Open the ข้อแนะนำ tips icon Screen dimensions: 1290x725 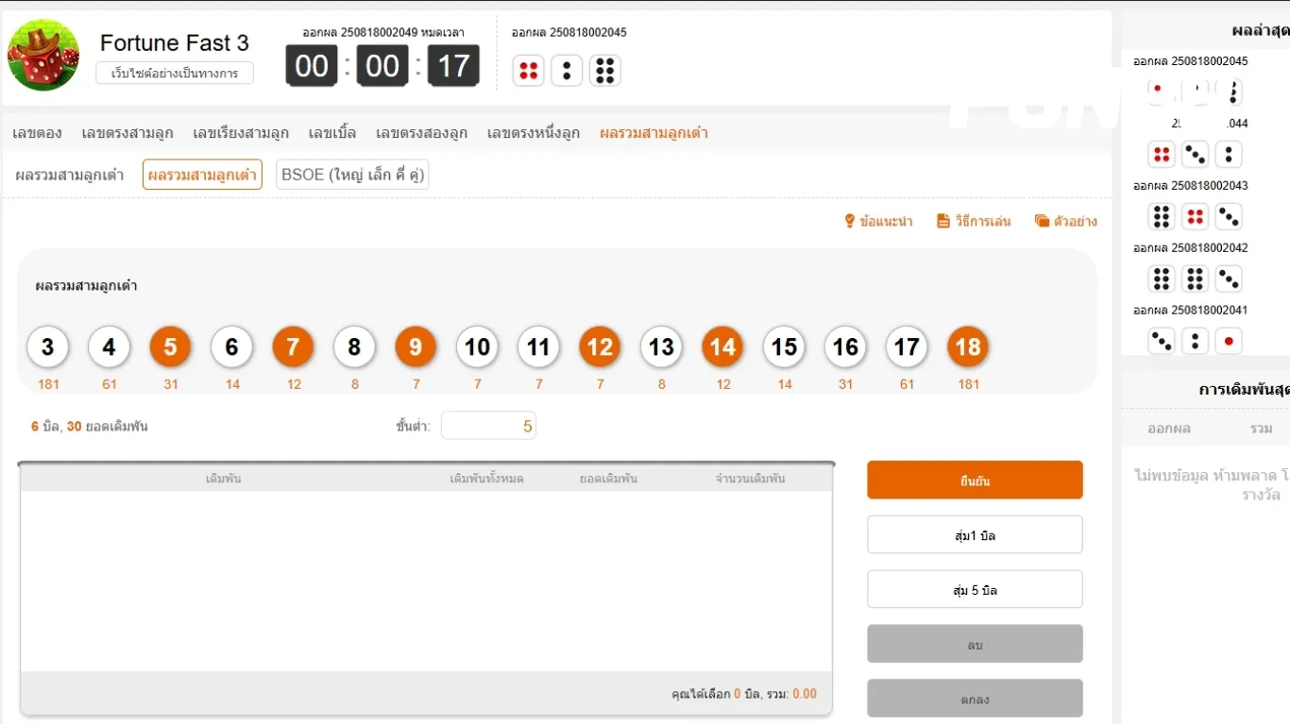tap(849, 221)
